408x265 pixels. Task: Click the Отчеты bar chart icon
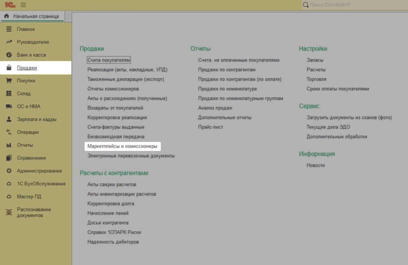point(9,145)
